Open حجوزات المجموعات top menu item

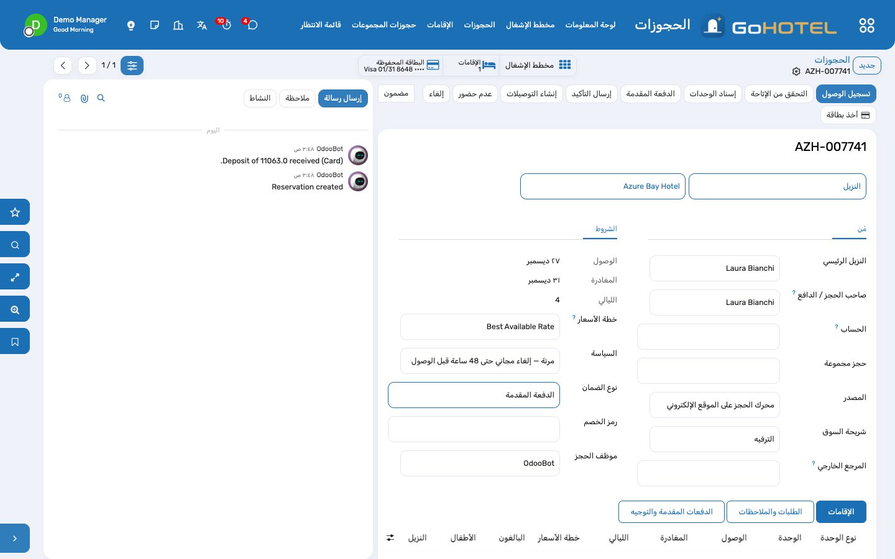point(383,25)
